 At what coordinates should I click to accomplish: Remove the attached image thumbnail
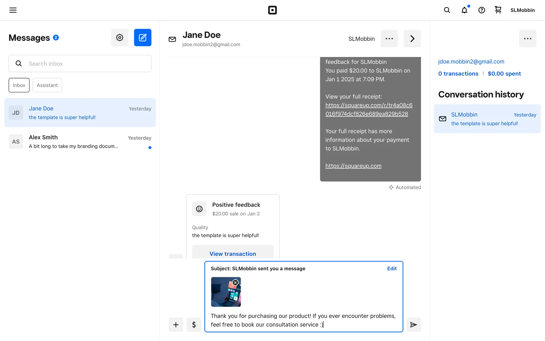point(235,282)
